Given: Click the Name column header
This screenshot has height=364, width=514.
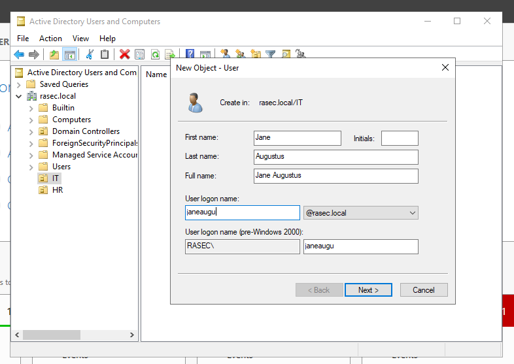Looking at the screenshot, I should point(156,74).
